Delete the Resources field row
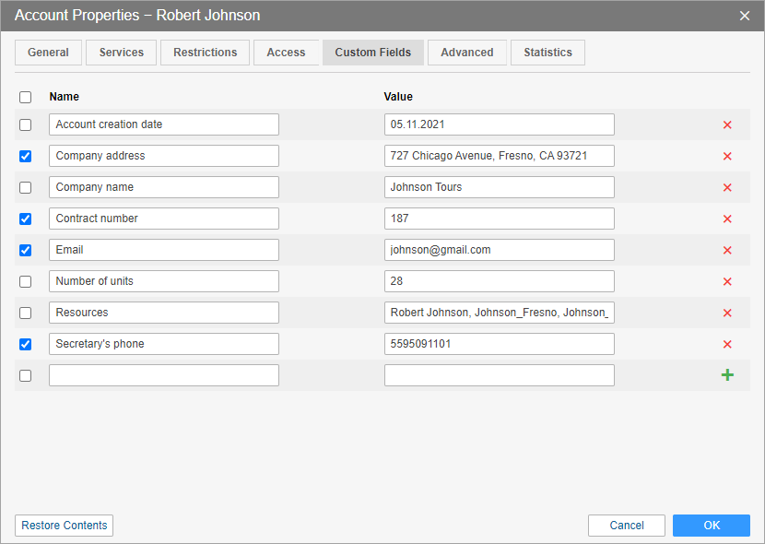This screenshot has width=765, height=544. 727,313
